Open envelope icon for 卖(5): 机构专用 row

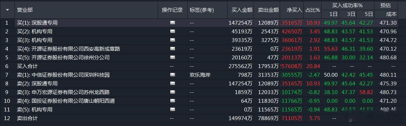point(172,110)
